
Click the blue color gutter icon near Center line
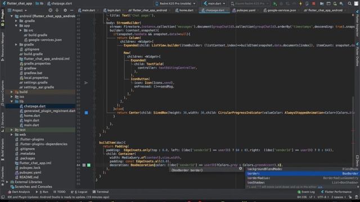86,113
